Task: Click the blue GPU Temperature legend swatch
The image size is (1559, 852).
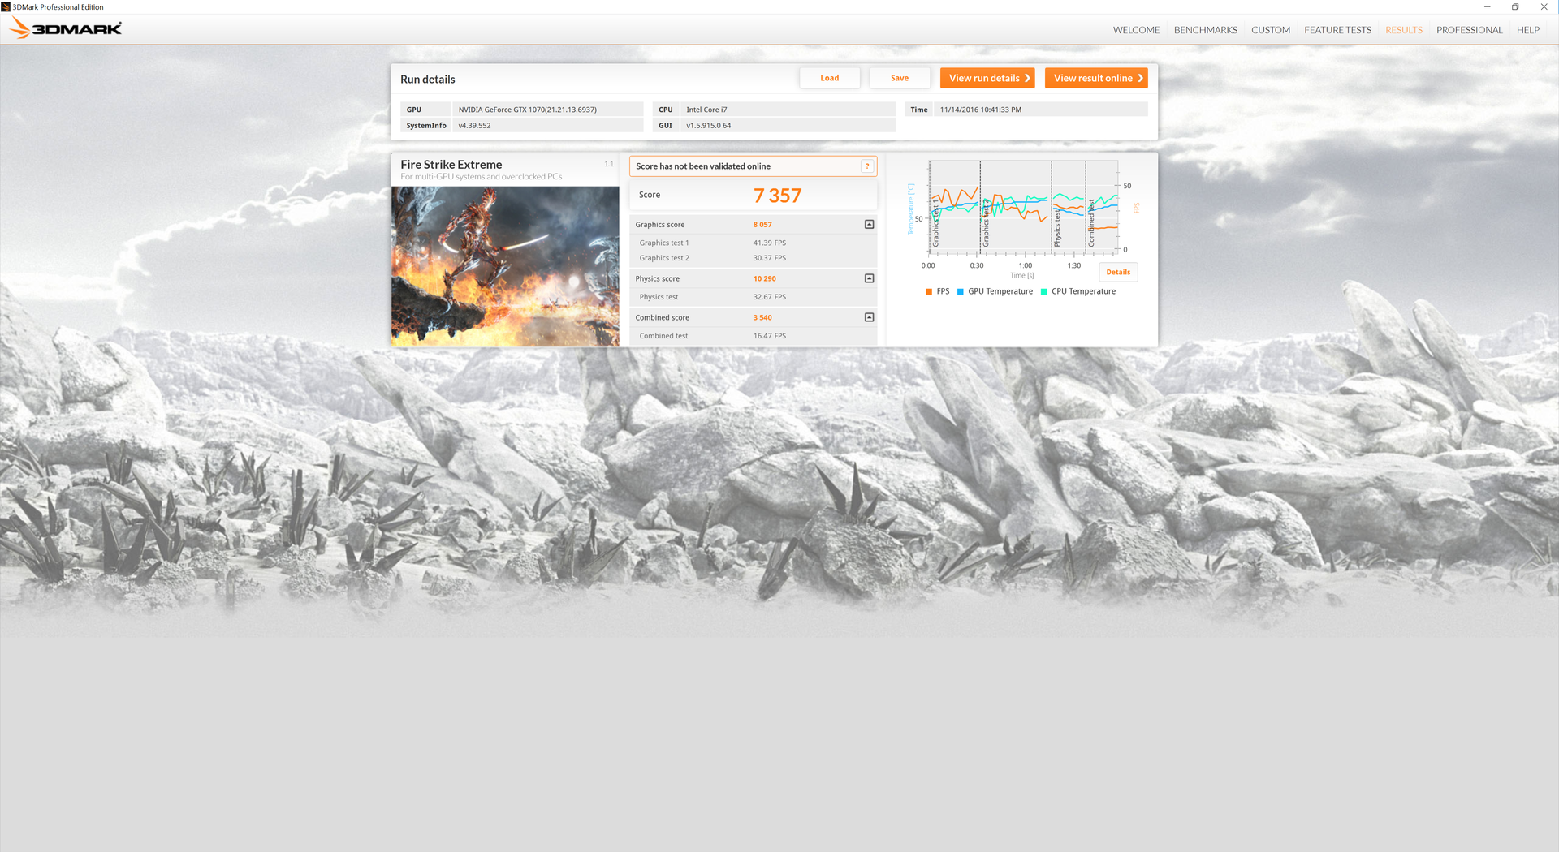Action: 960,291
